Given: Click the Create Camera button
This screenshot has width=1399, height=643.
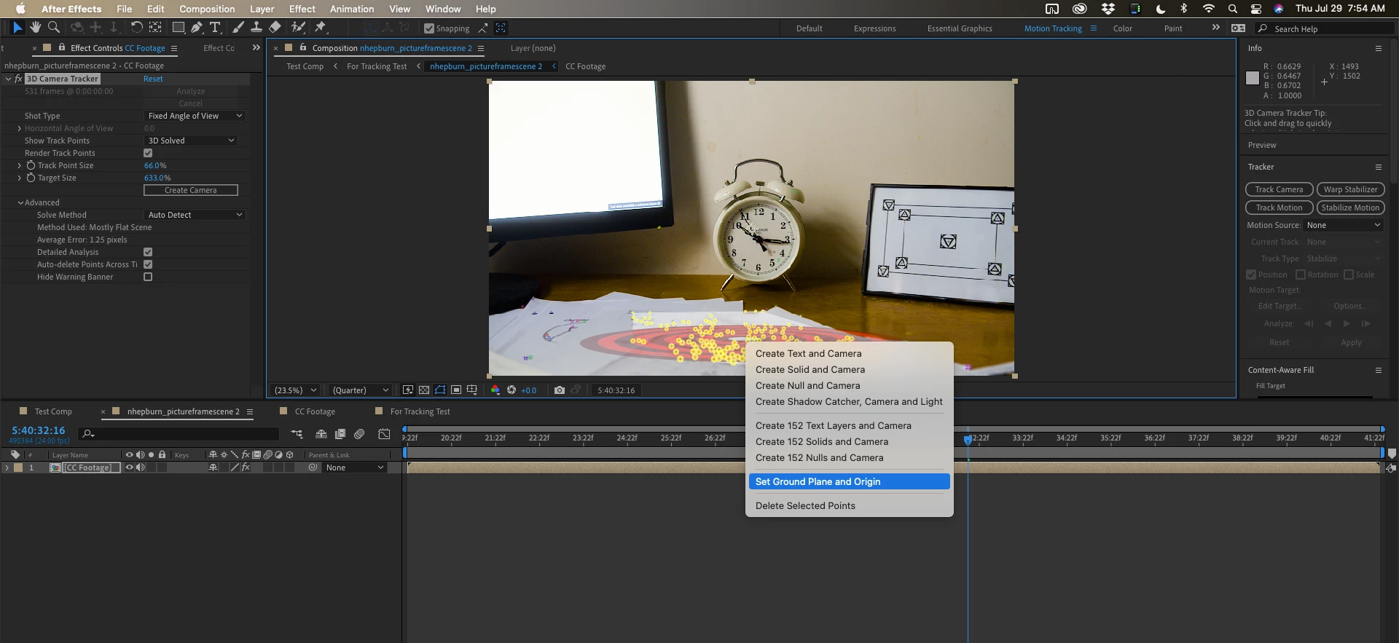Looking at the screenshot, I should point(191,190).
